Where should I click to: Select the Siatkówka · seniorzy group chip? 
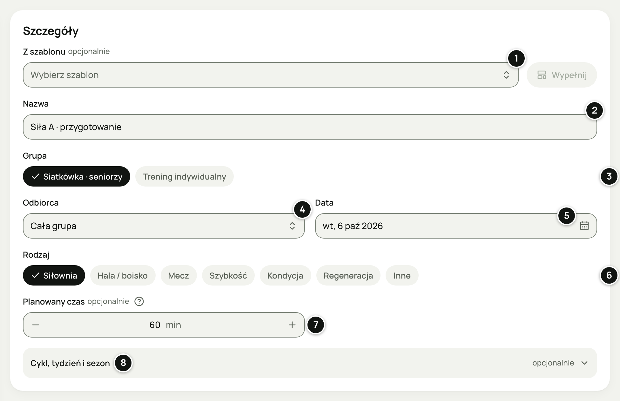tap(77, 176)
